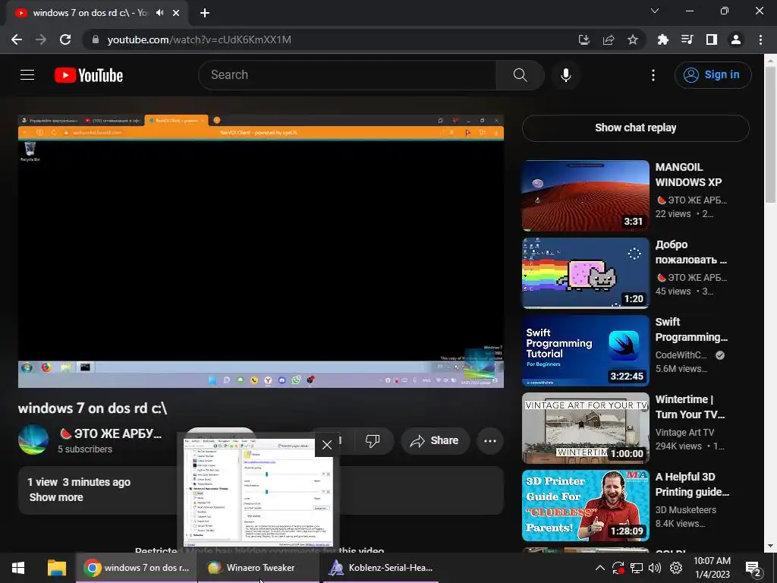The height and width of the screenshot is (583, 777).
Task: Open YouTube settings three-dot menu
Action: [x=653, y=75]
